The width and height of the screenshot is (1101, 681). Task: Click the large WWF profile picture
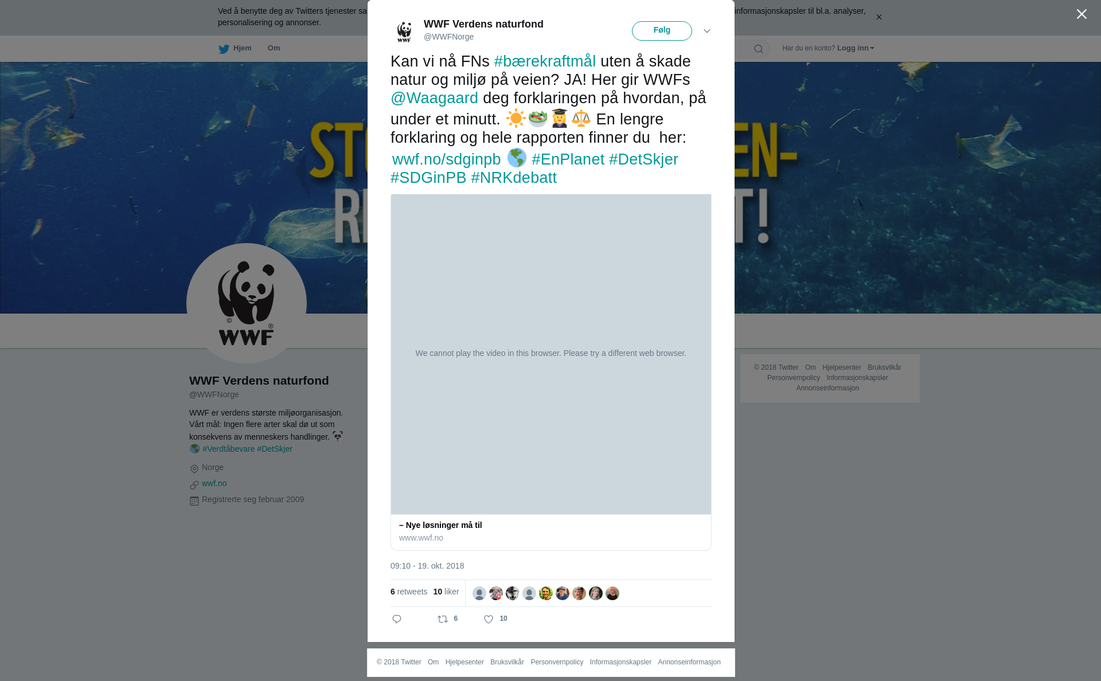tap(247, 303)
